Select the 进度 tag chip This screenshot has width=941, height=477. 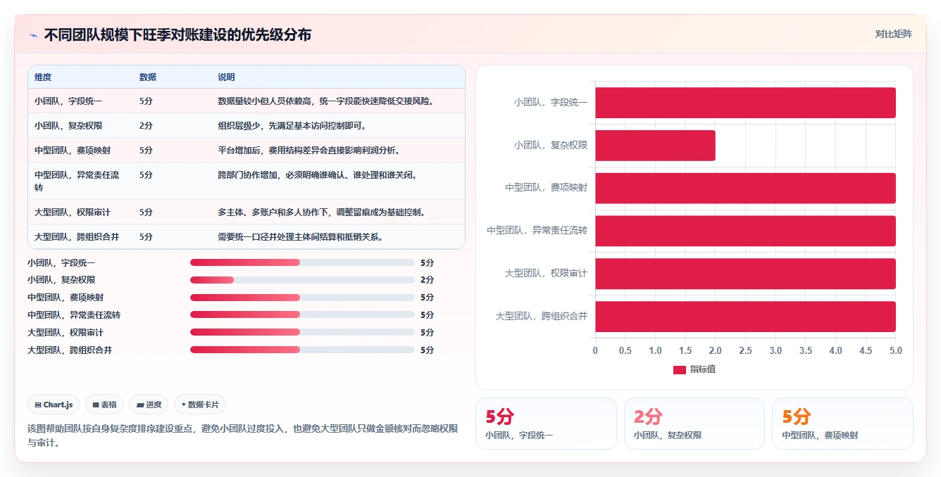(149, 405)
